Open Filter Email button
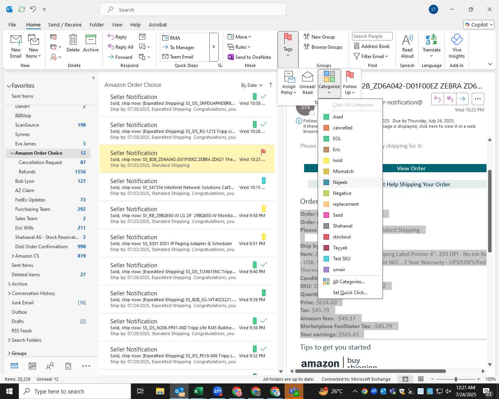499x399 pixels. click(371, 56)
